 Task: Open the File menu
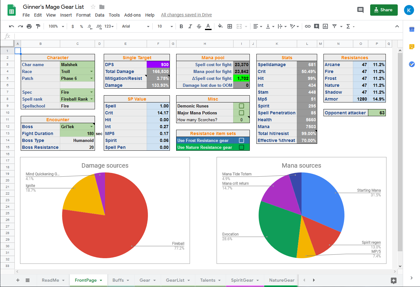click(x=26, y=15)
